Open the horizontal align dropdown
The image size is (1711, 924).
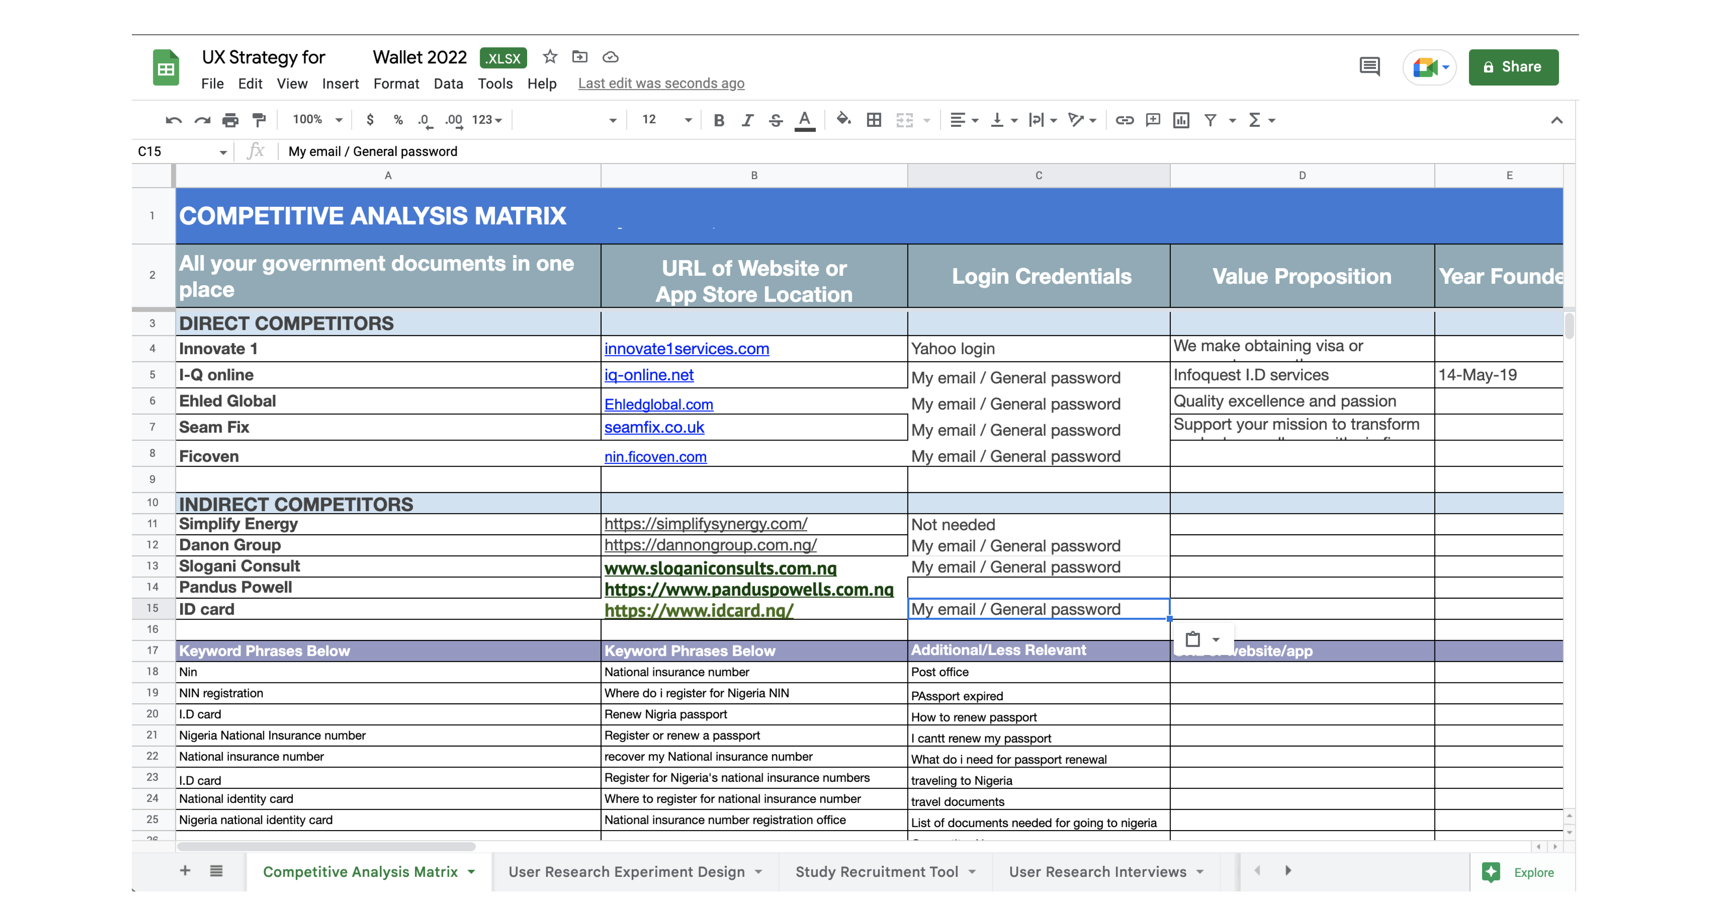(964, 120)
